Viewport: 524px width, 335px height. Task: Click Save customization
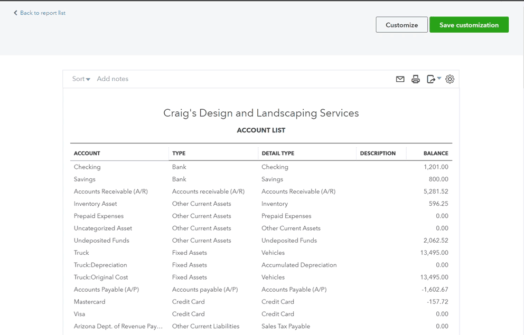click(469, 24)
